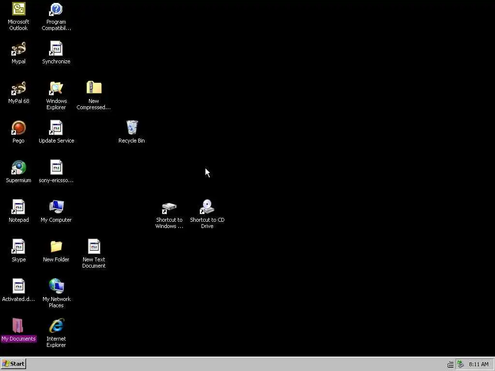This screenshot has width=495, height=371.
Task: Click the 8:11 AM taskbar clock
Action: 479,364
